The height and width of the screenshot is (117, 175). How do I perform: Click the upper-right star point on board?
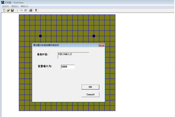[x=94, y=36]
